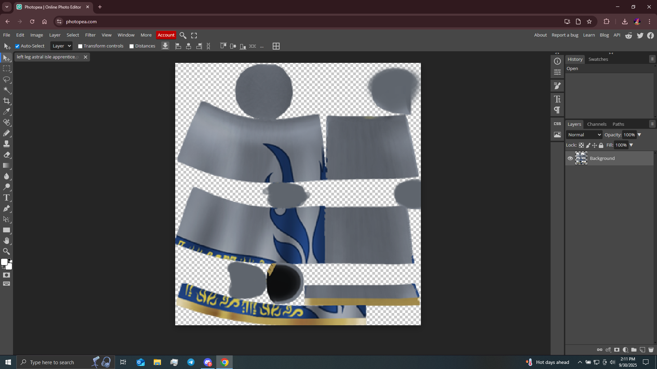Open the Learn link
This screenshot has height=369, width=657.
[589, 35]
